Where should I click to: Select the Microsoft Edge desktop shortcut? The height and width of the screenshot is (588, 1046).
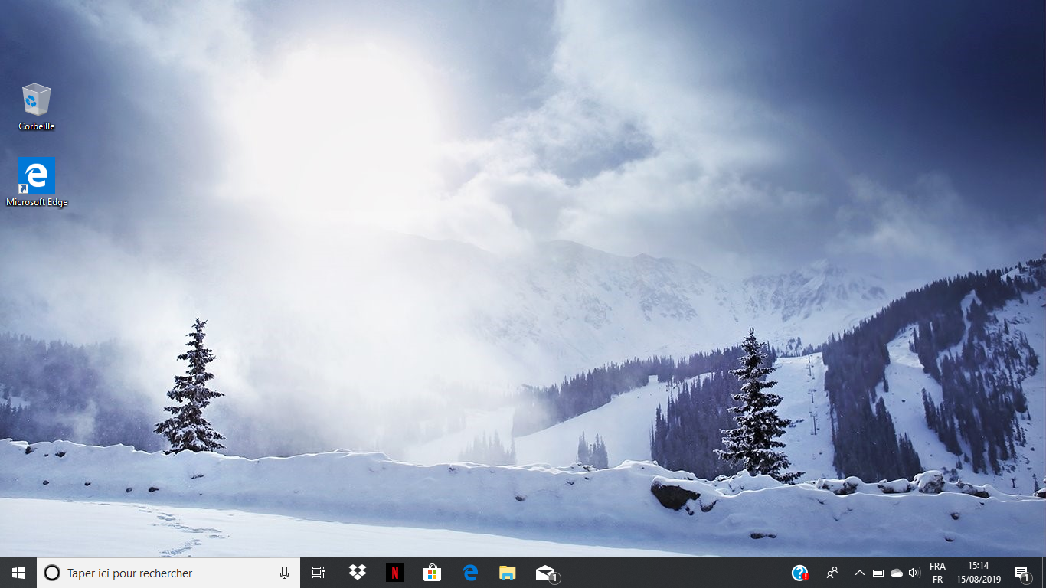[36, 182]
